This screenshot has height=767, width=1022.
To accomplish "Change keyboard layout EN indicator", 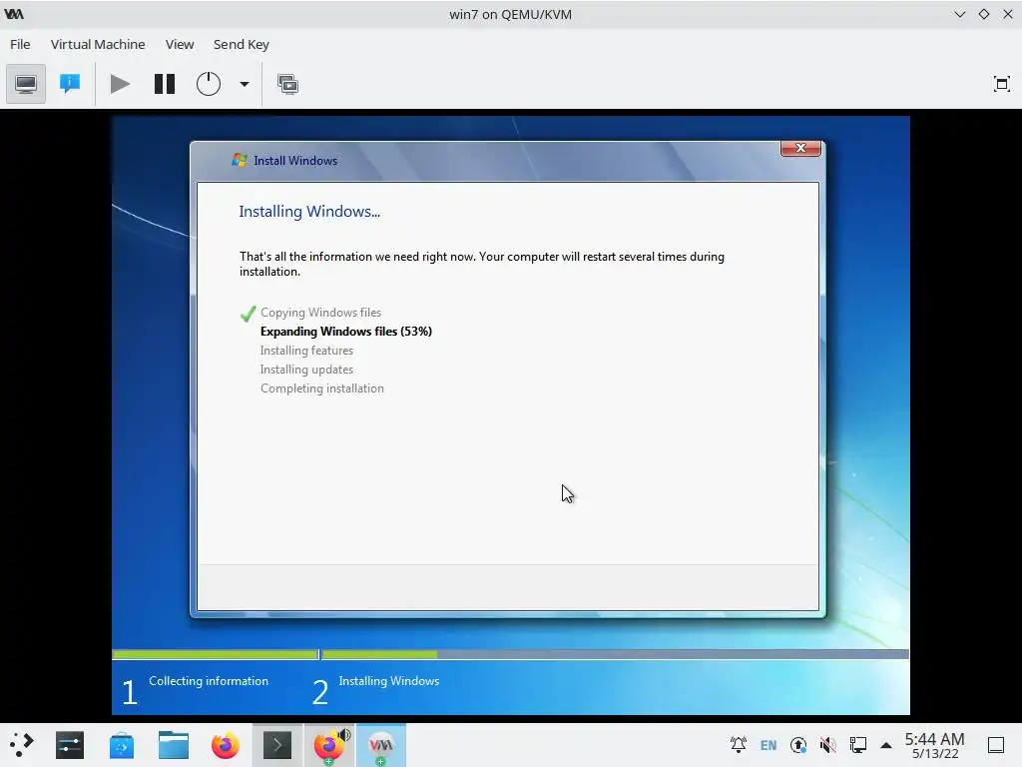I will 768,745.
